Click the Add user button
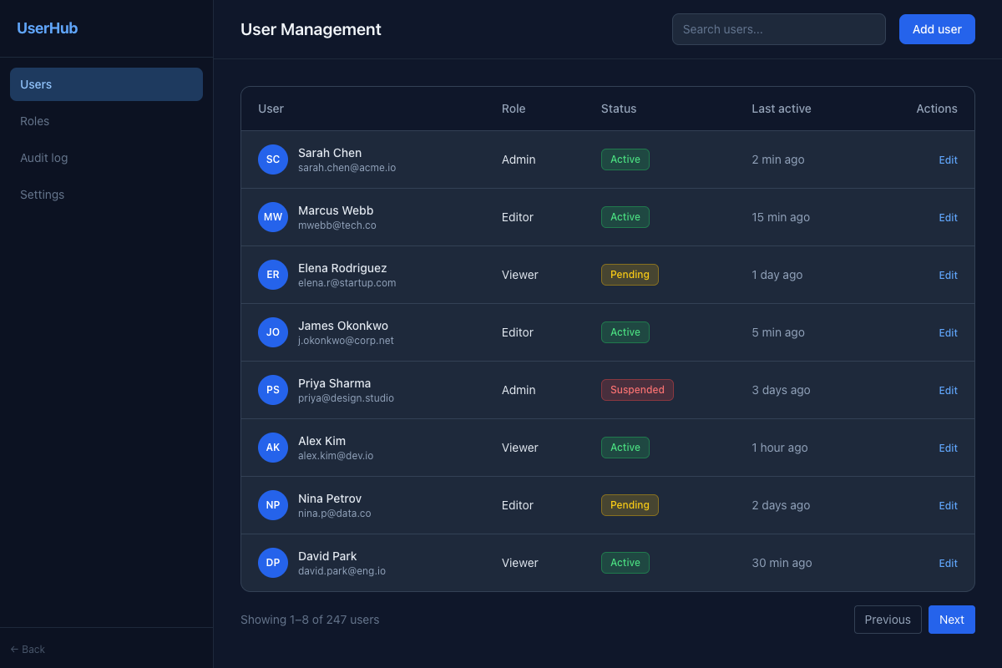Screen dimensions: 1002x668 (x=937, y=28)
